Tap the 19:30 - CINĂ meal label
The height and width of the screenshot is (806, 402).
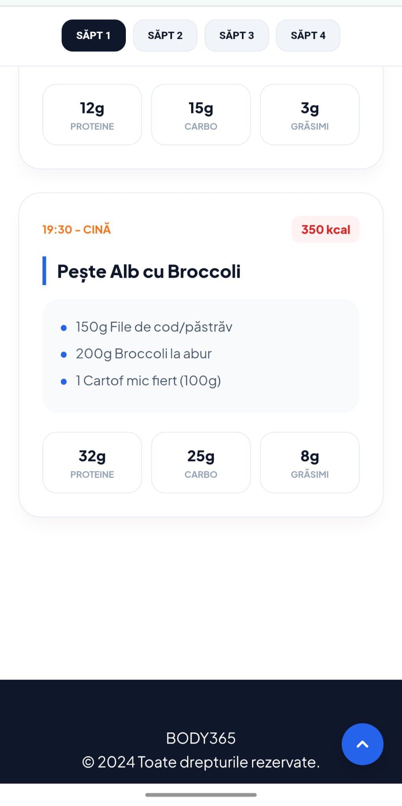76,229
